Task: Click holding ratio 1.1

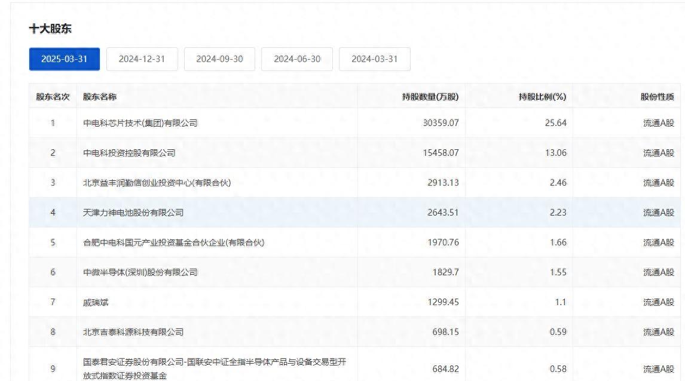Action: [561, 302]
